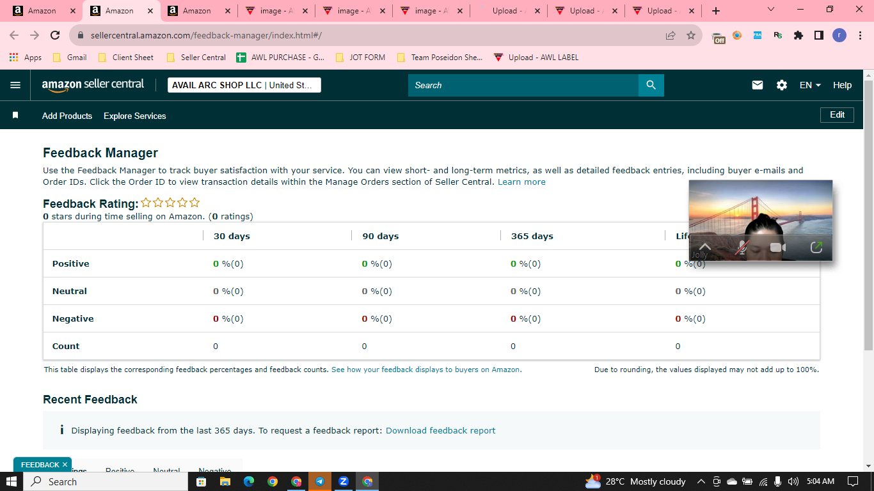Click the orange and blue circle extension icon
The image size is (874, 491).
coord(737,36)
